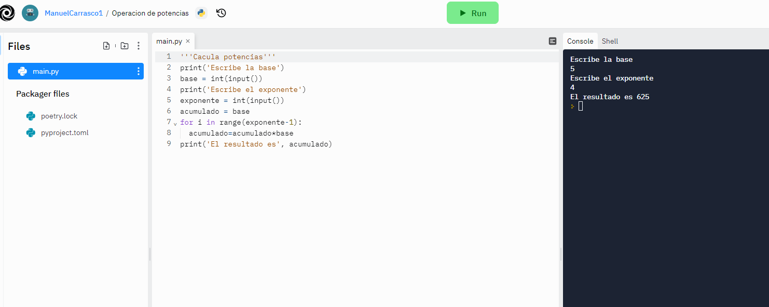Viewport: 769px width, 307px height.
Task: Switch to the main.py editor tab
Action: (169, 41)
